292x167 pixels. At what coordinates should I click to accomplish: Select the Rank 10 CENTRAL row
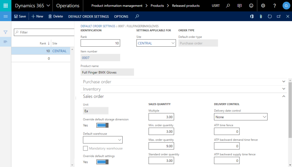tap(41, 51)
